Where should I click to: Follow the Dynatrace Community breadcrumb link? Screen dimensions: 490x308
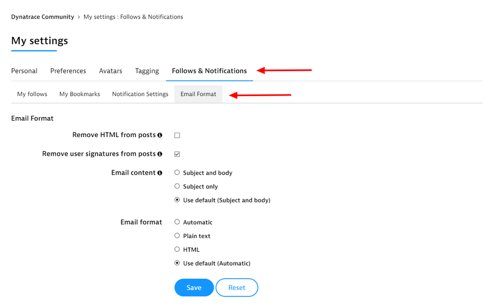tap(42, 17)
